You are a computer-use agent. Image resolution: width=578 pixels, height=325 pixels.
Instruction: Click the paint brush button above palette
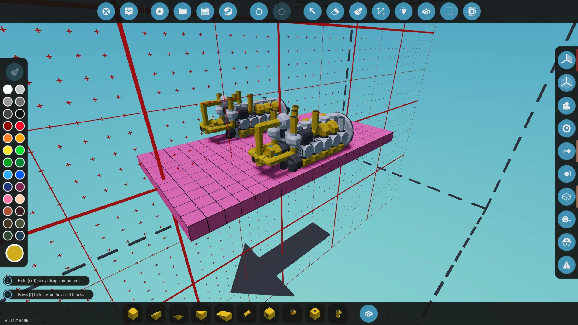(x=14, y=72)
